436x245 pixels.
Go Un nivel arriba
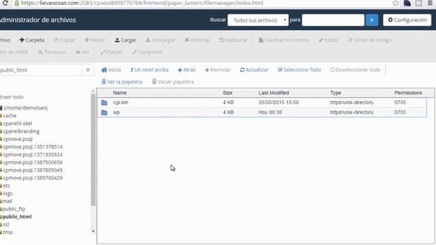point(149,69)
